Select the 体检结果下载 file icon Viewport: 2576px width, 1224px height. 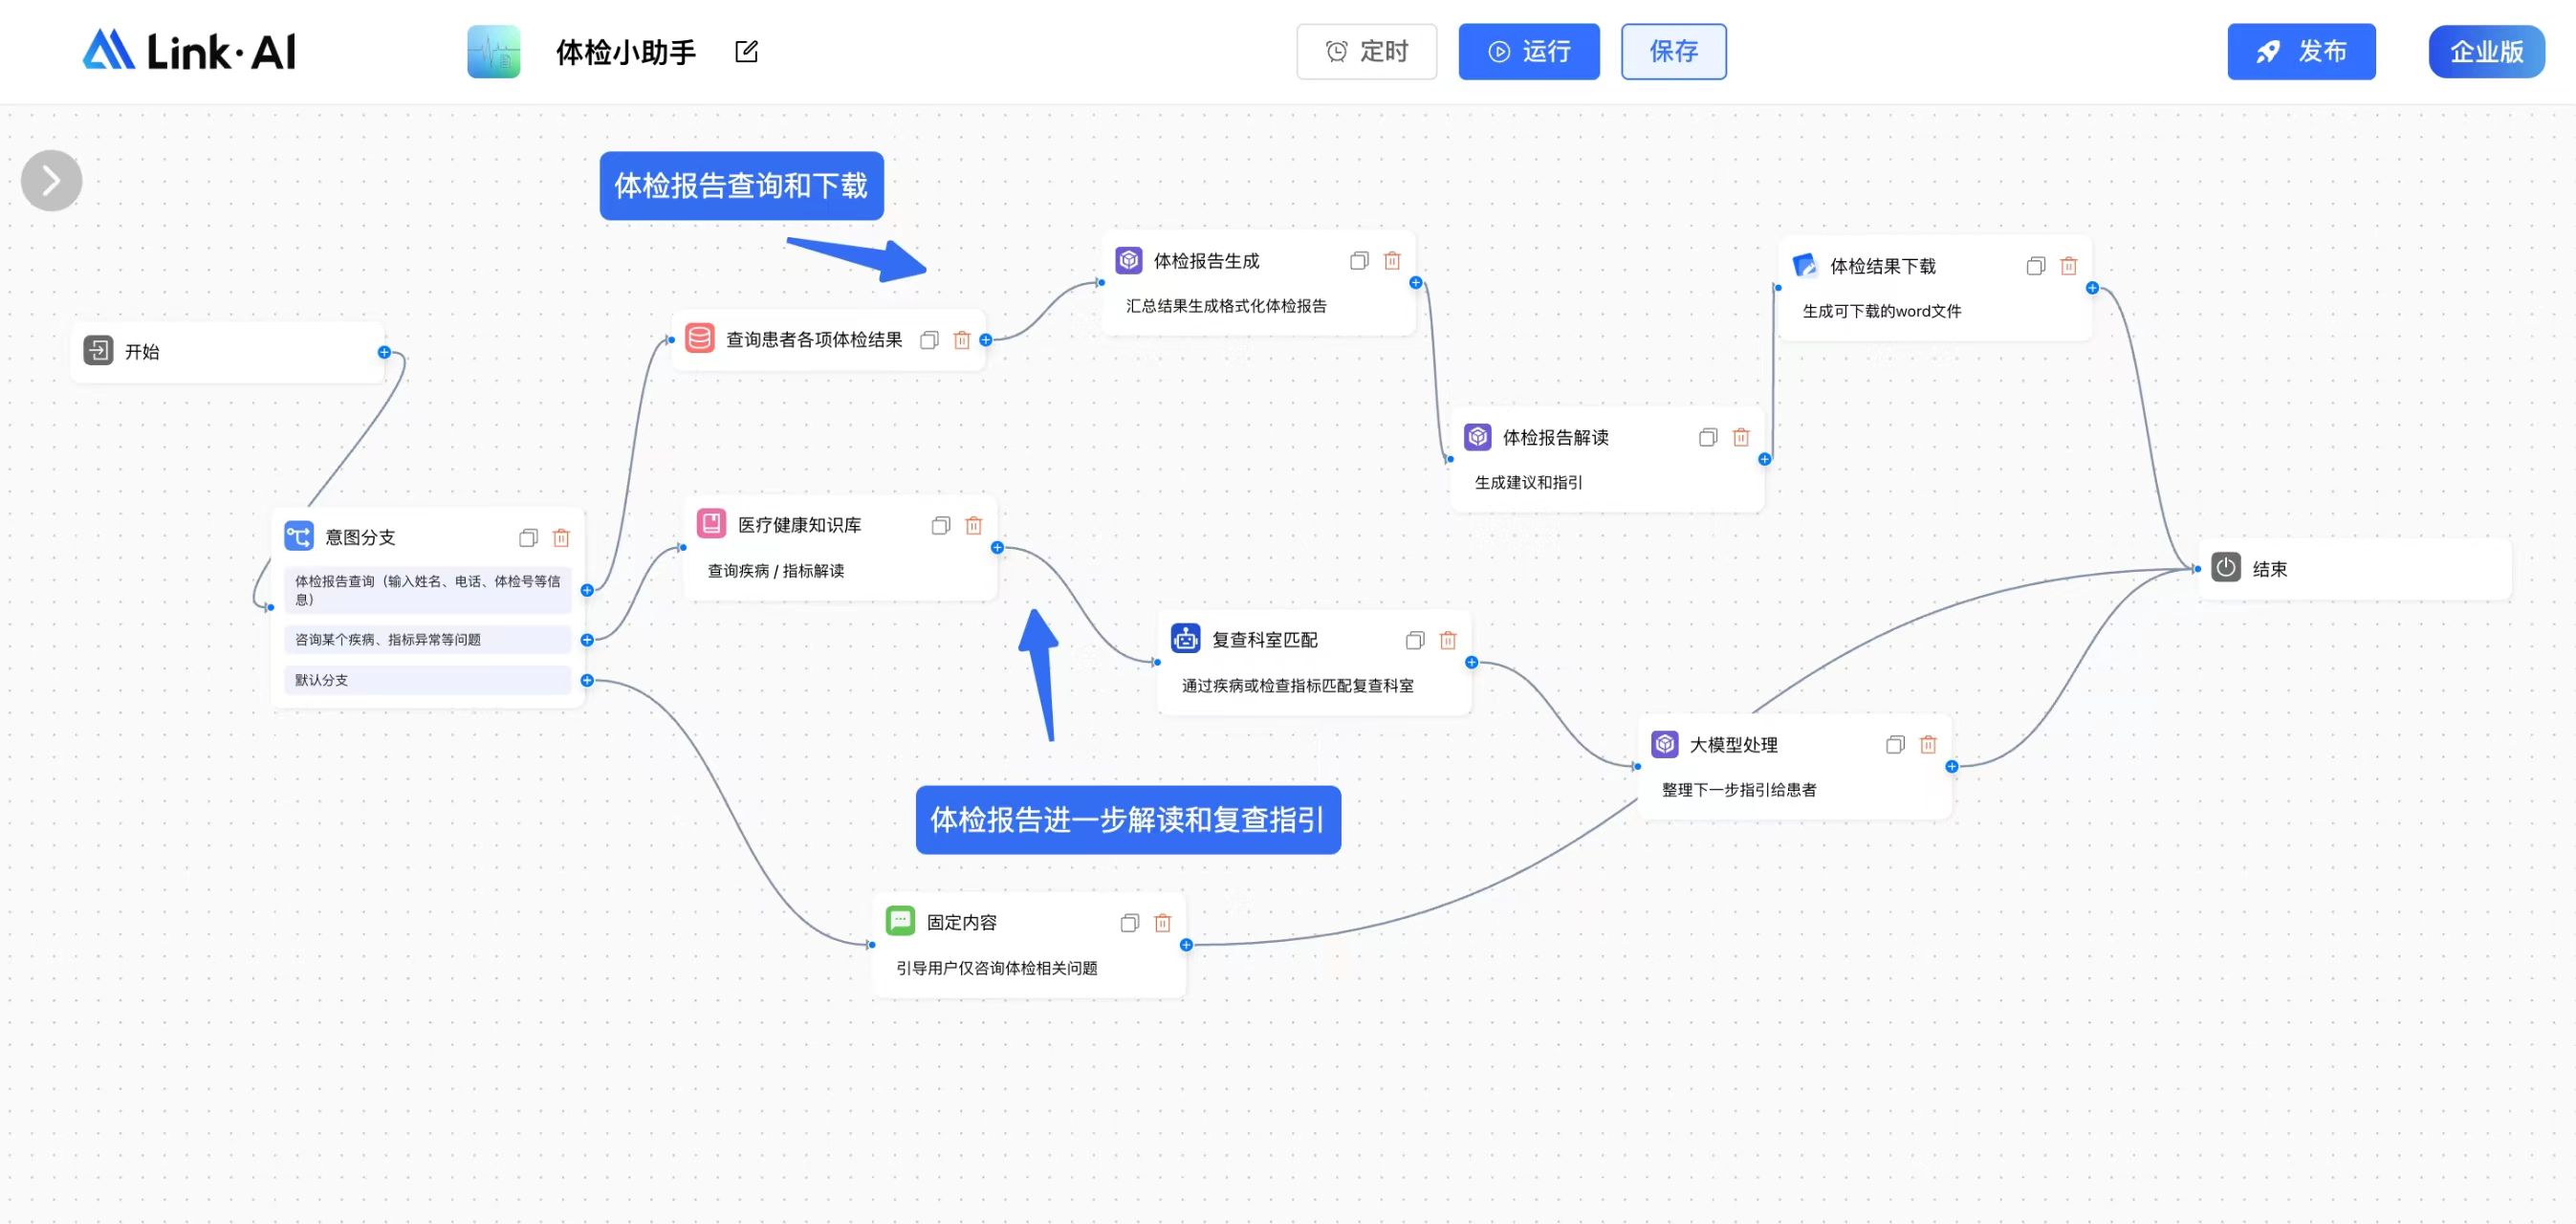coord(1805,265)
